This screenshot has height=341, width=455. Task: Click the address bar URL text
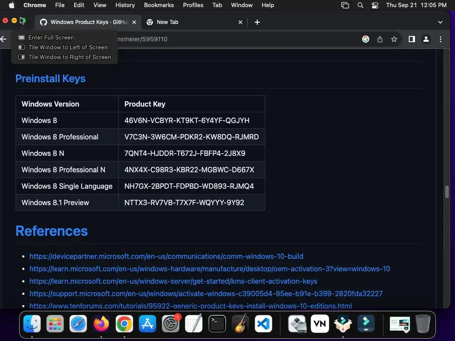[x=142, y=39]
